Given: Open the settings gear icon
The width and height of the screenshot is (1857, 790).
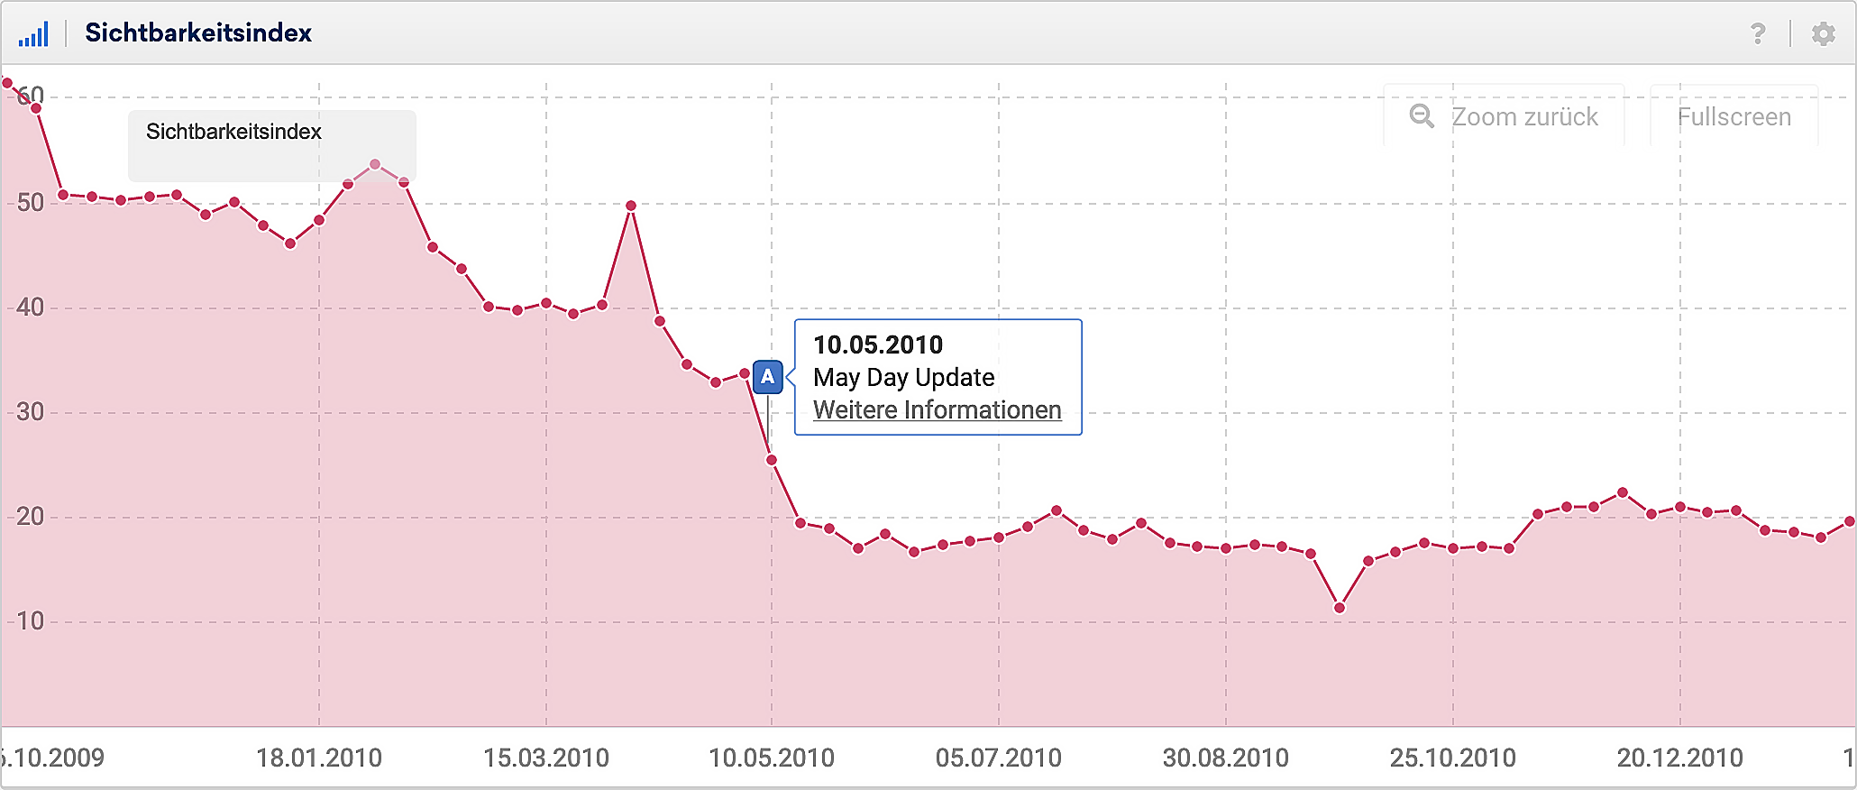Looking at the screenshot, I should (x=1823, y=33).
